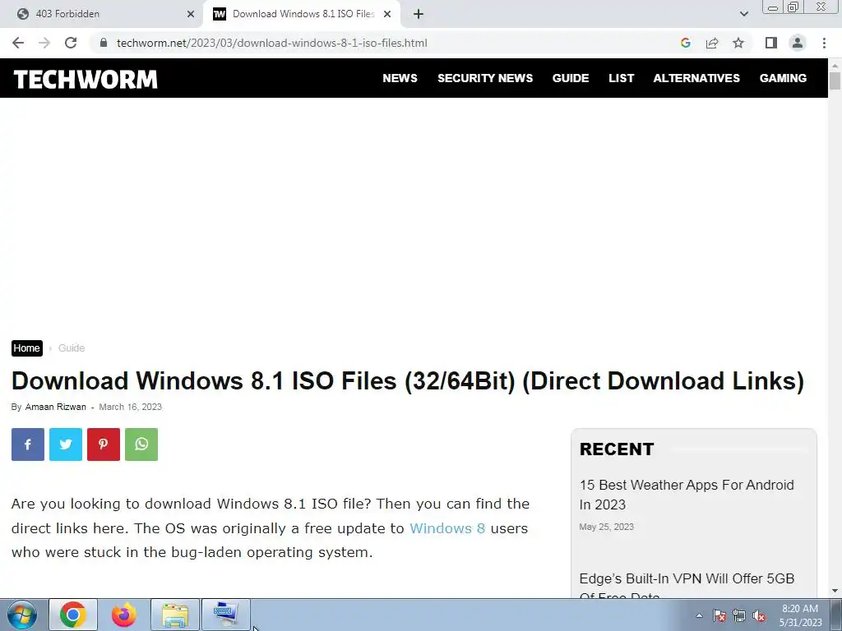Click the Guide breadcrumb link

72,348
